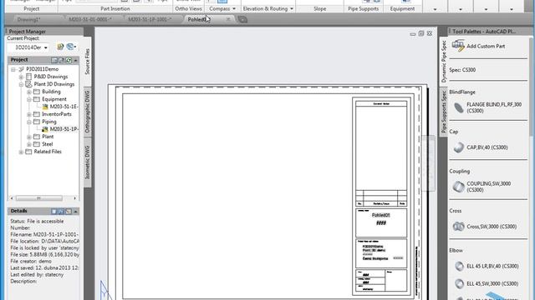This screenshot has height=300, width=535.
Task: Select the Building folder
Action: click(x=47, y=92)
